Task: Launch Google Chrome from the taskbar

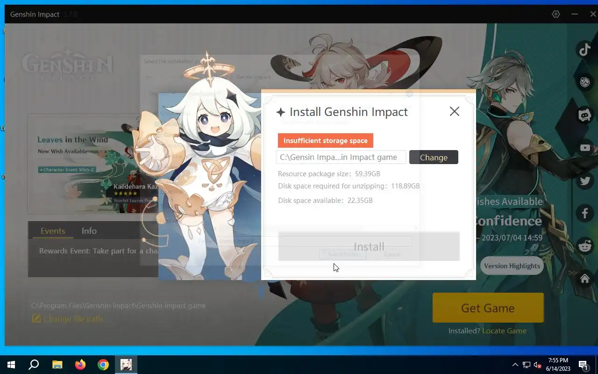Action: point(103,365)
